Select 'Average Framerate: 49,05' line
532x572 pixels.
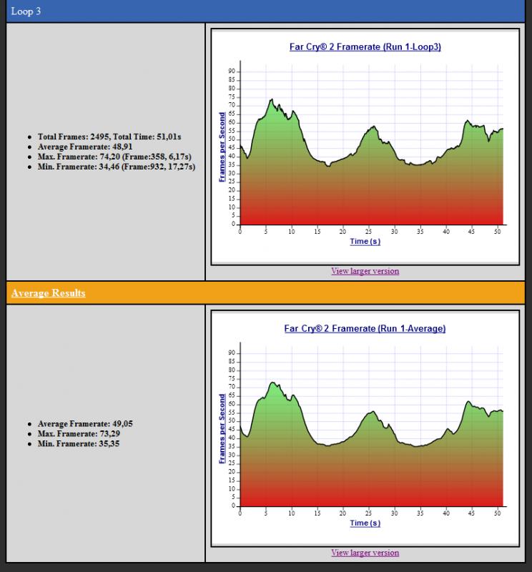[85, 423]
